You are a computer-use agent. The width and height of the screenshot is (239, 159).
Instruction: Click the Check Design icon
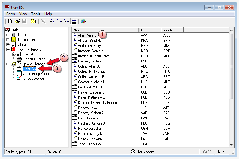[19, 79]
